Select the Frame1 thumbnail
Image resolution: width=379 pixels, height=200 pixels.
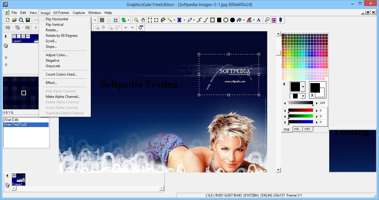19,179
